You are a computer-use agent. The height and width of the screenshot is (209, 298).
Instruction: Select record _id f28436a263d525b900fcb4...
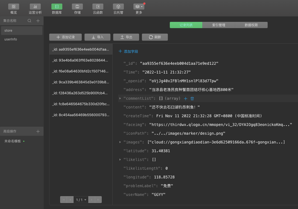[x=81, y=93]
